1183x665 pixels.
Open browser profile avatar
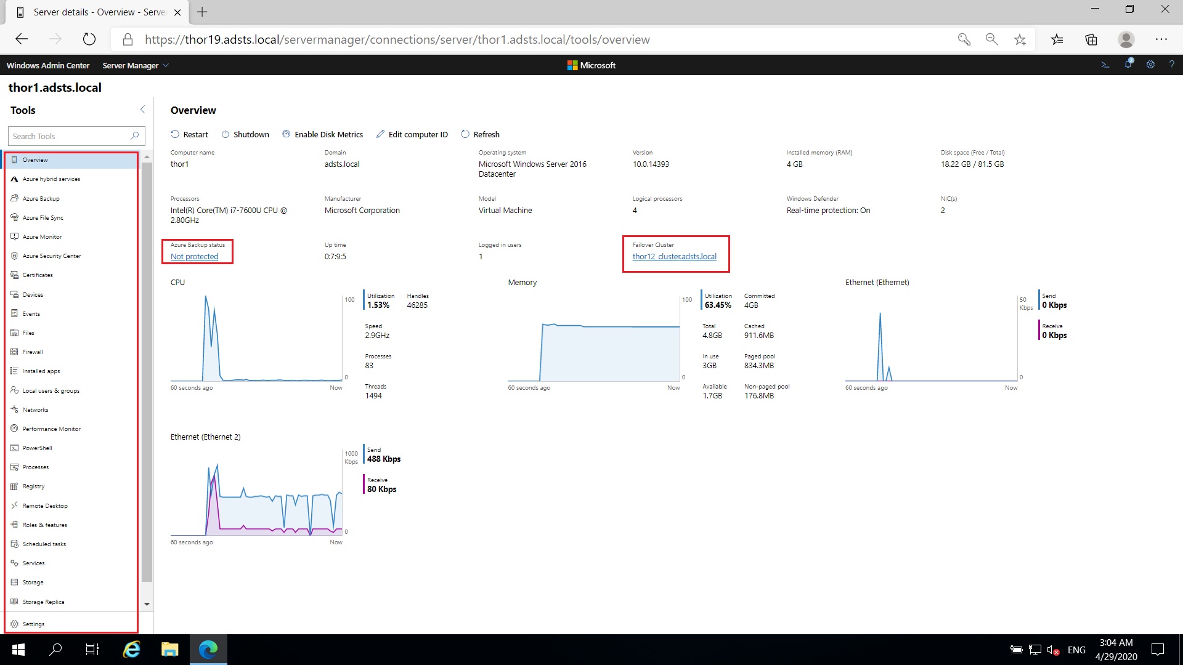(1126, 39)
